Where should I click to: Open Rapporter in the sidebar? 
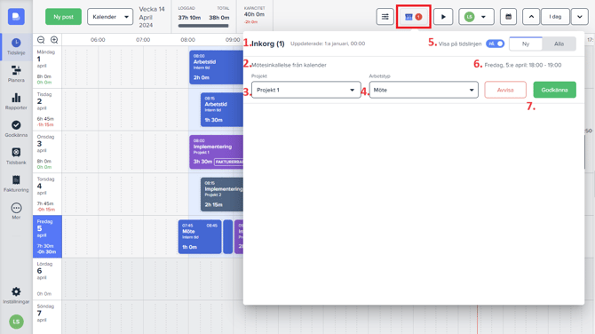click(x=16, y=101)
